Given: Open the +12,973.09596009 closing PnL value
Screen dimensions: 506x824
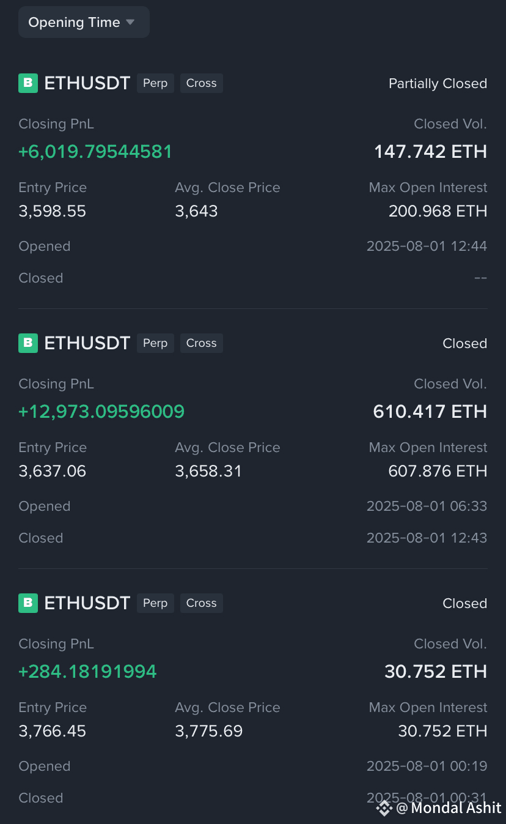Looking at the screenshot, I should click(x=101, y=412).
